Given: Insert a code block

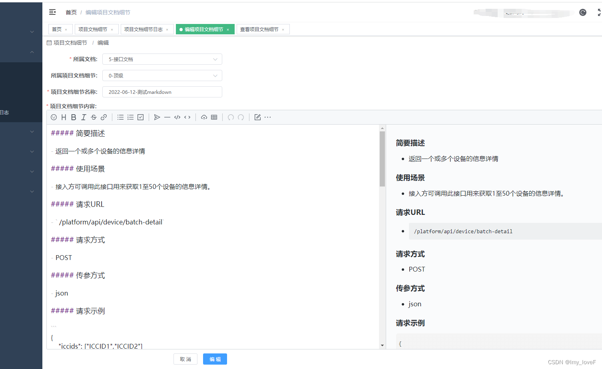Looking at the screenshot, I should click(x=177, y=117).
